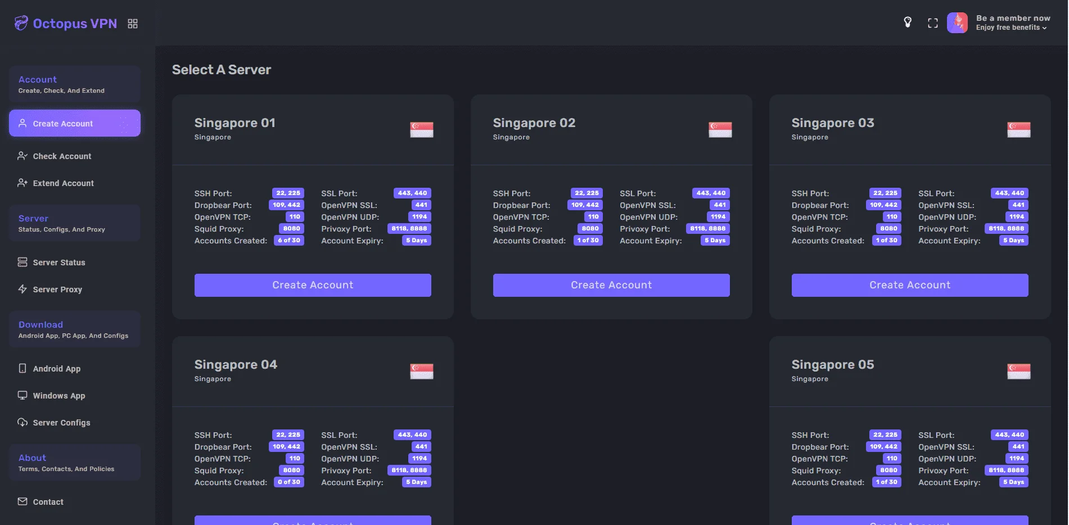This screenshot has height=525, width=1069.
Task: Click Singapore 02 flag icon
Action: pos(720,130)
